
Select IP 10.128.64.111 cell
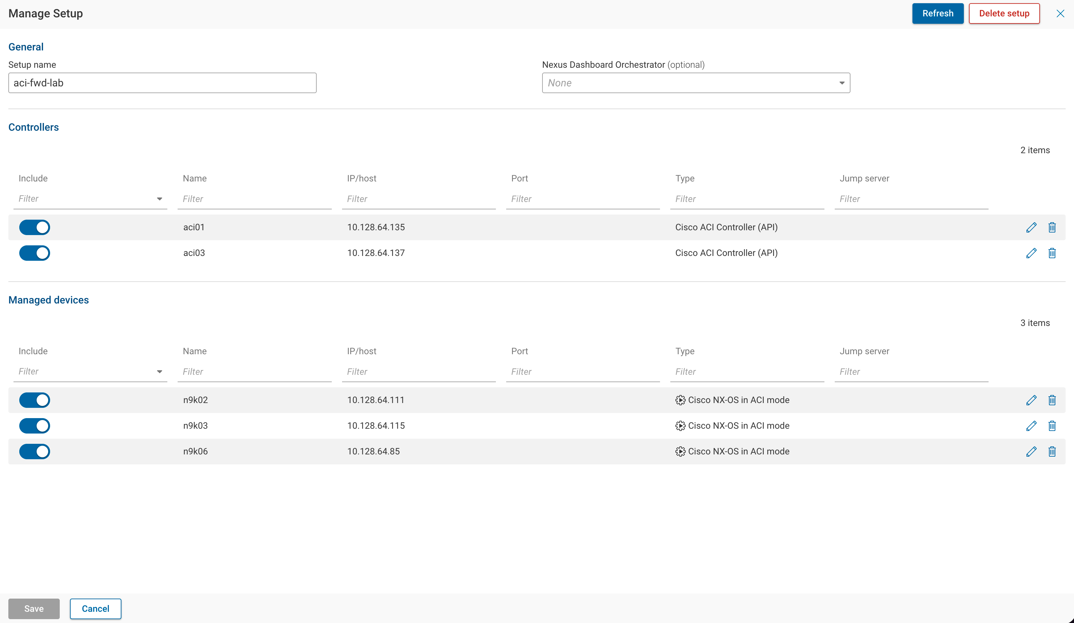(x=375, y=400)
